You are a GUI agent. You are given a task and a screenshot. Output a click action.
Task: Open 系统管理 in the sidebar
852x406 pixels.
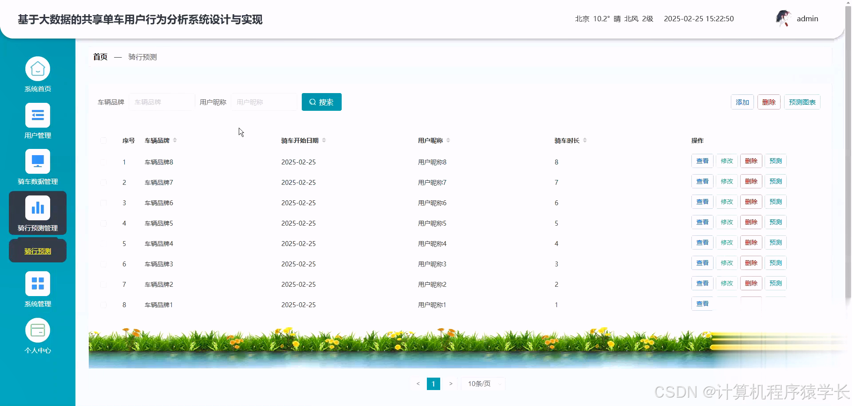[x=38, y=289]
